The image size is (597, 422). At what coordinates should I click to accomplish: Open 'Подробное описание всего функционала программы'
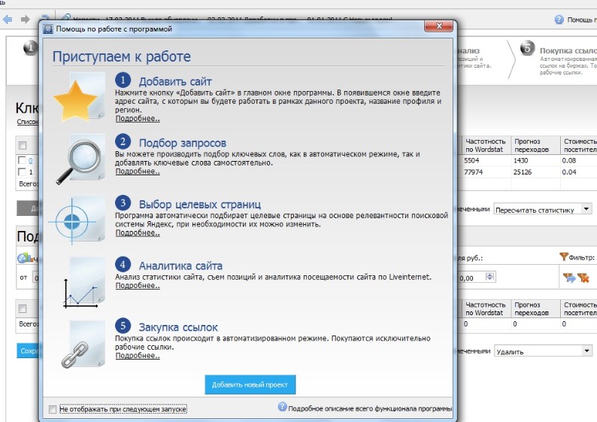pyautogui.click(x=370, y=408)
